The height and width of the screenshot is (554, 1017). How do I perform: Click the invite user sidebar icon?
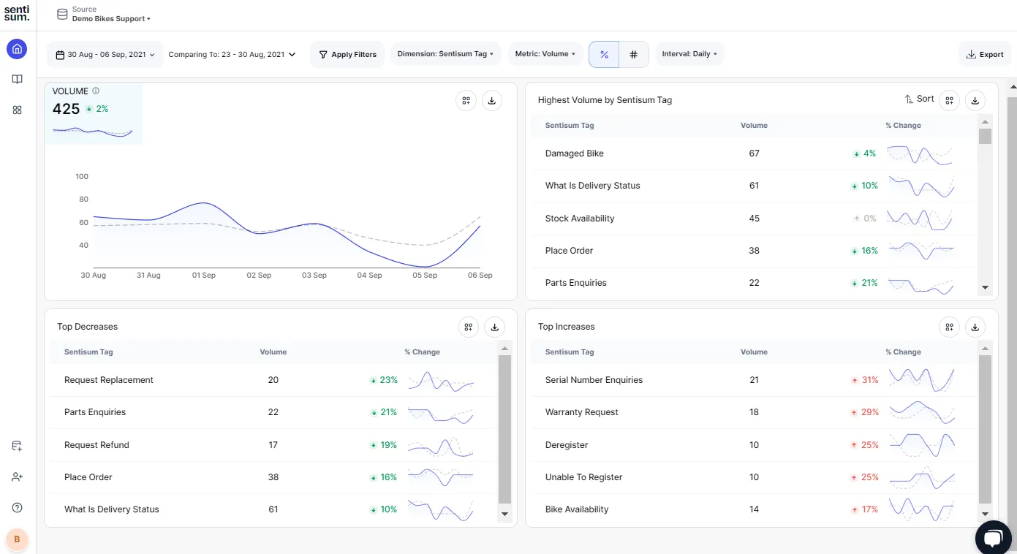(x=18, y=477)
